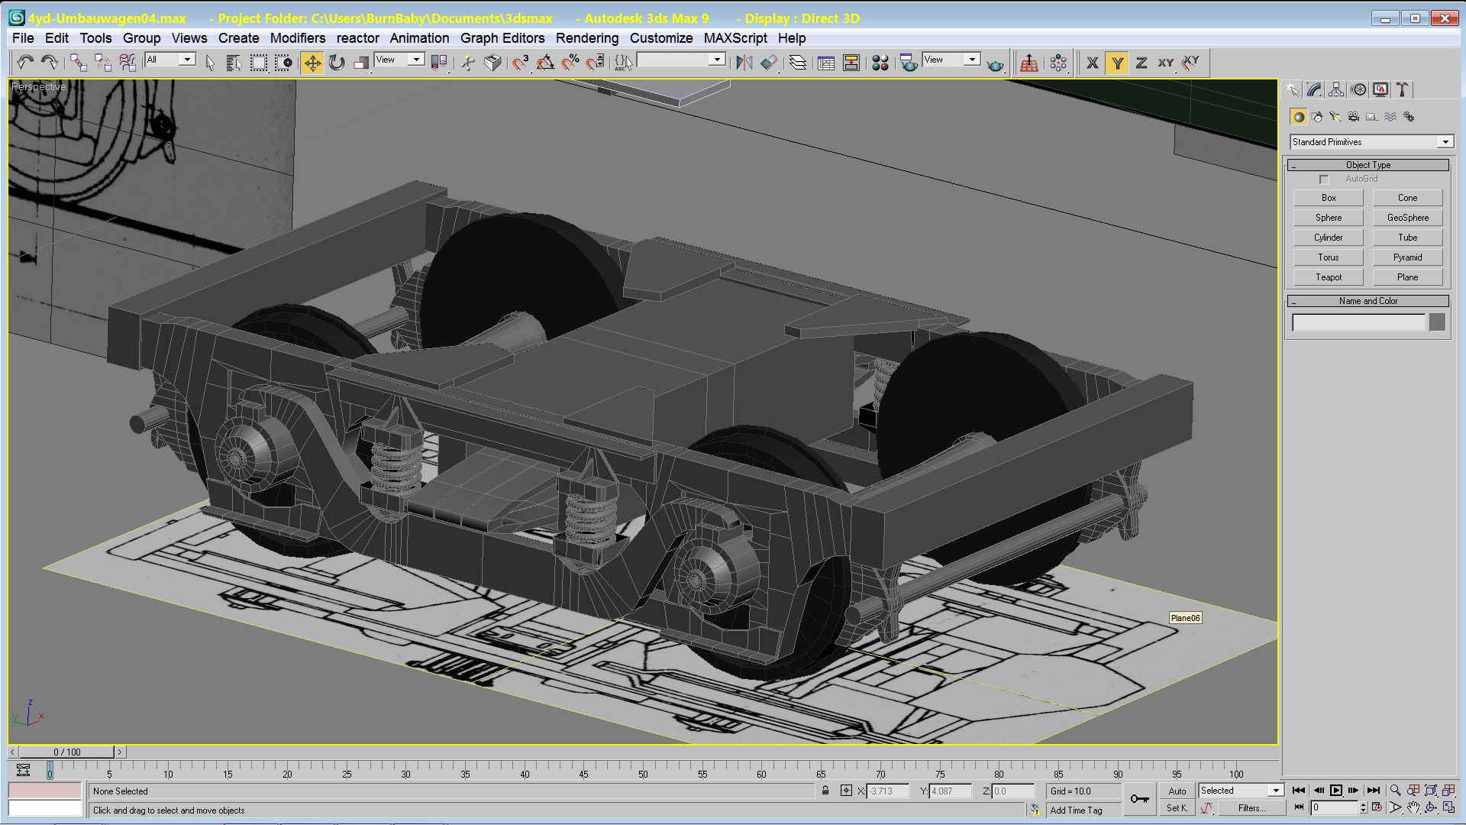Select the Rotate tool
1466x825 pixels.
(x=337, y=63)
